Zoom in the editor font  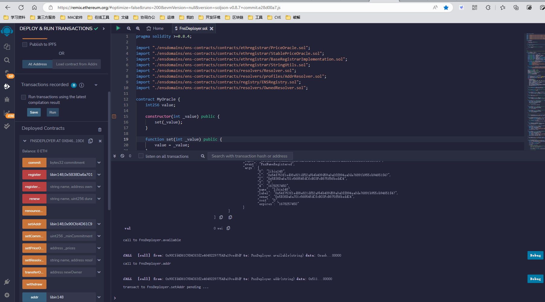pos(138,28)
